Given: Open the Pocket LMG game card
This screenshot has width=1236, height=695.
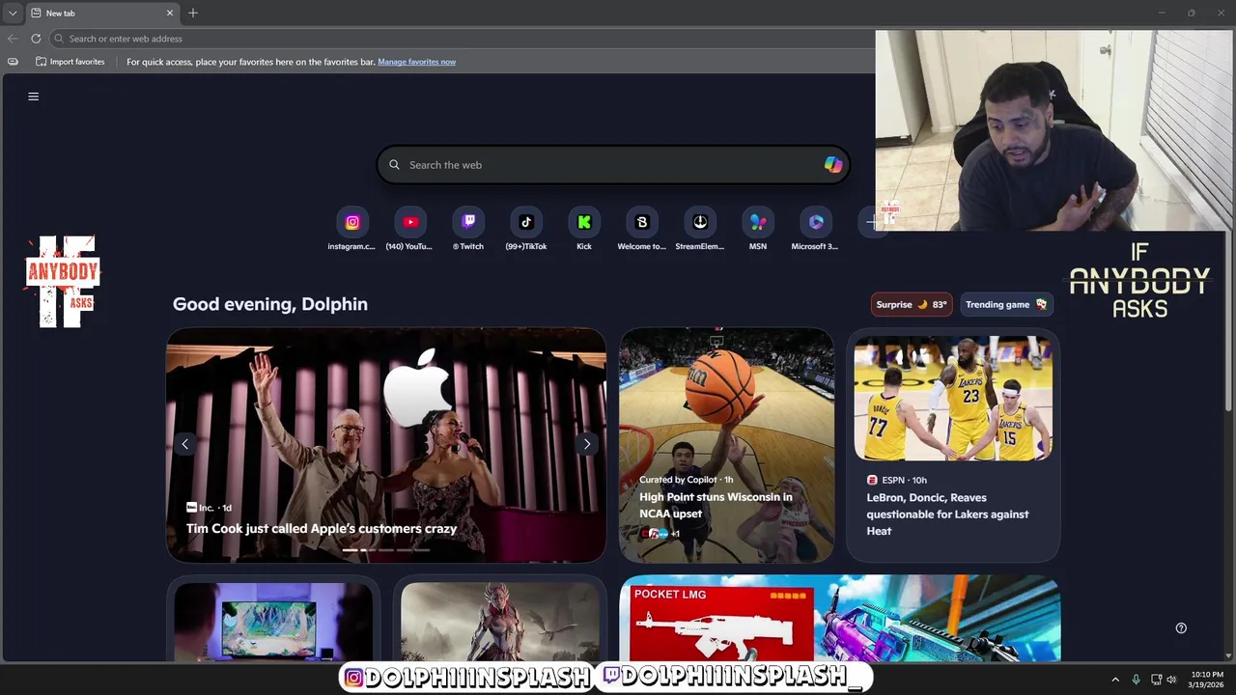Looking at the screenshot, I should point(839,619).
